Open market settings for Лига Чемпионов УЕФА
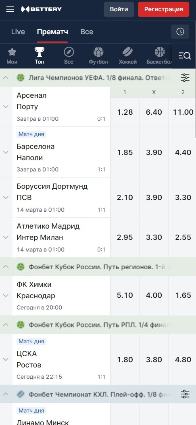 pos(185,78)
